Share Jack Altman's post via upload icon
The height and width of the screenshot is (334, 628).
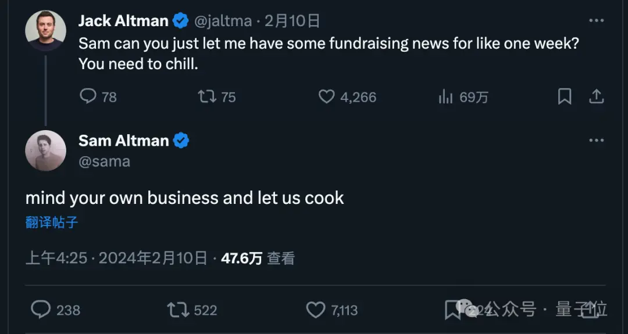597,96
